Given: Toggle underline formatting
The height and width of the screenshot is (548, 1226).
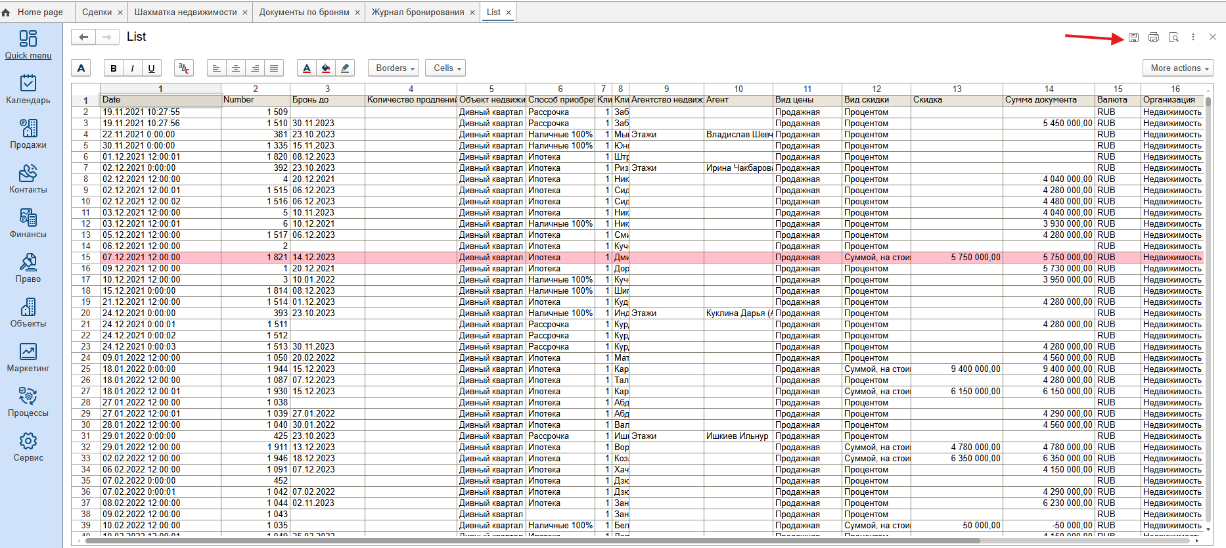Looking at the screenshot, I should [x=152, y=68].
